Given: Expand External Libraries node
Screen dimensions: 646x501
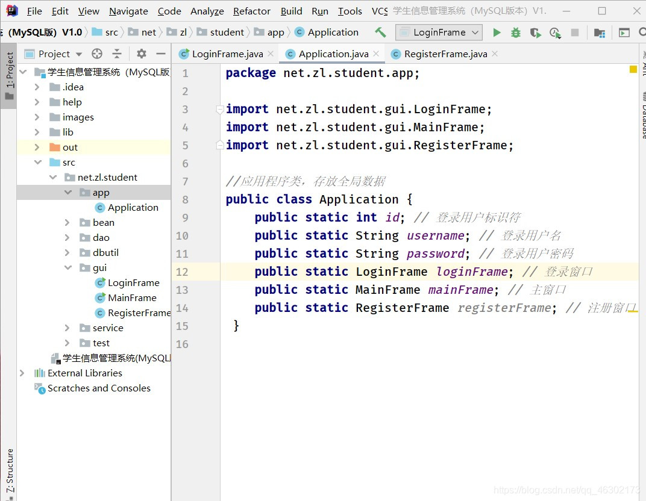Looking at the screenshot, I should point(22,373).
